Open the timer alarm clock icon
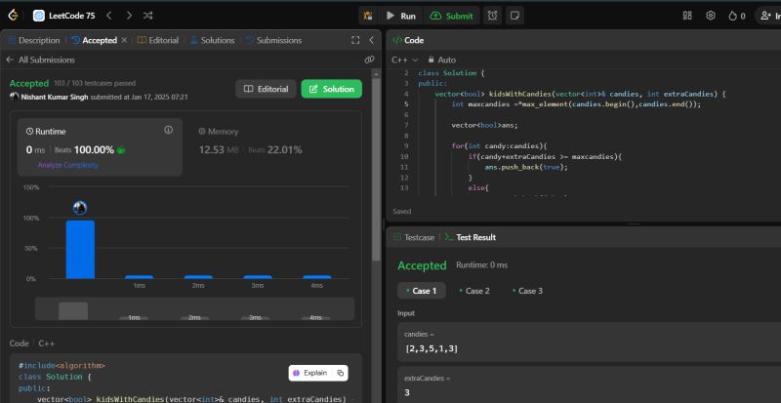Image resolution: width=781 pixels, height=403 pixels. click(493, 16)
